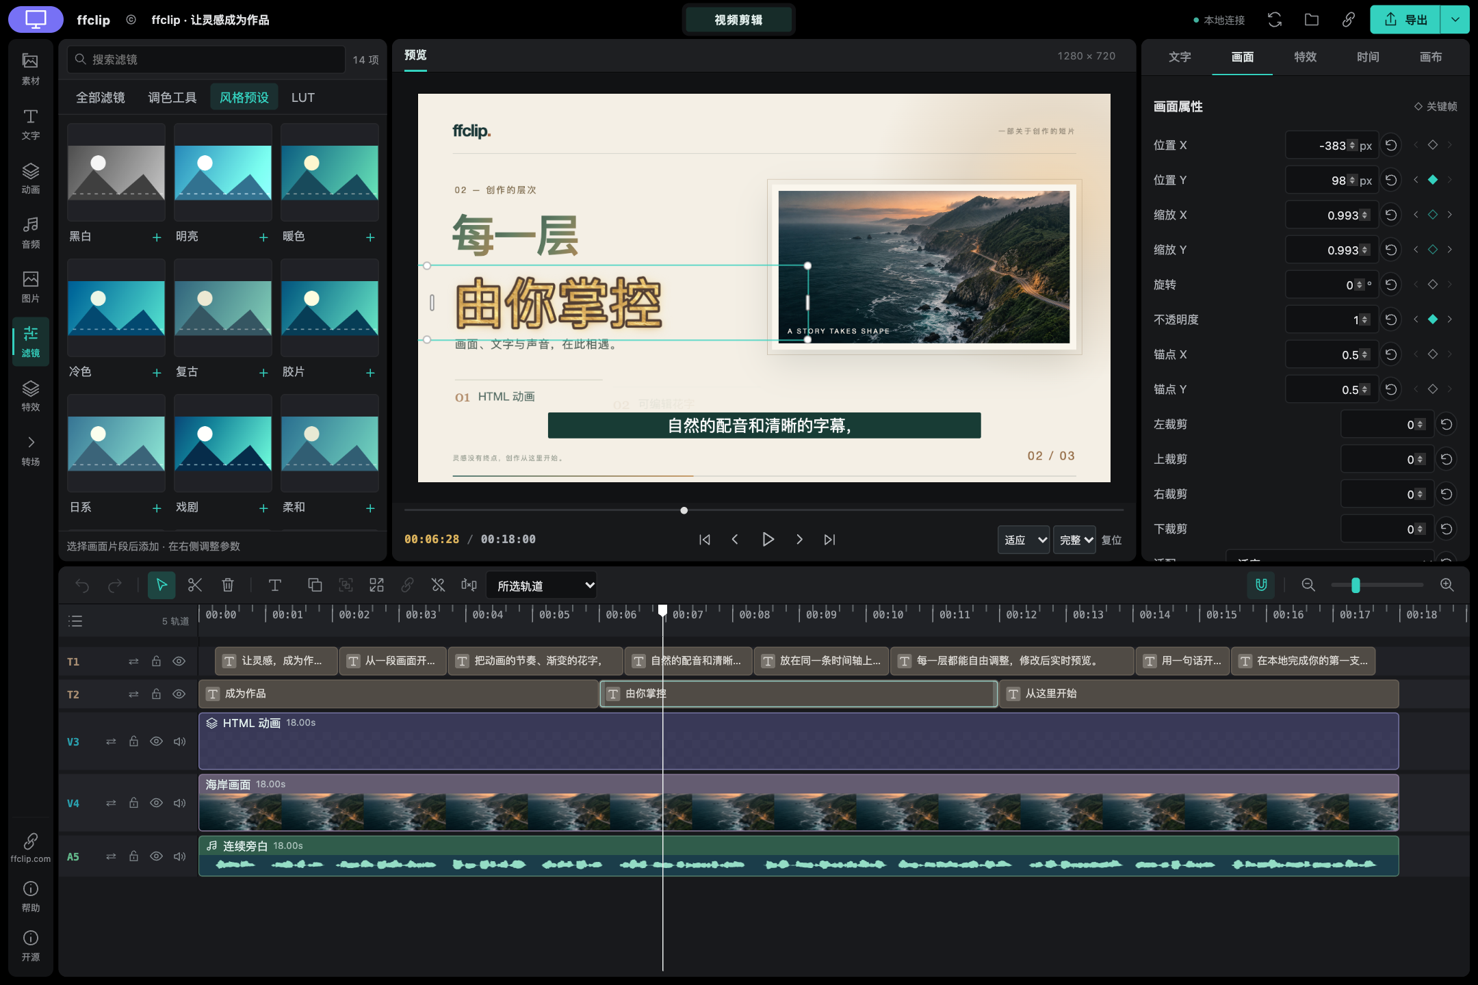This screenshot has width=1478, height=985.
Task: Hide track T1 with eye icon
Action: [x=179, y=661]
